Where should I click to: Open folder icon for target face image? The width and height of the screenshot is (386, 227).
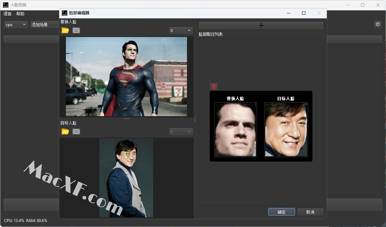tap(65, 132)
